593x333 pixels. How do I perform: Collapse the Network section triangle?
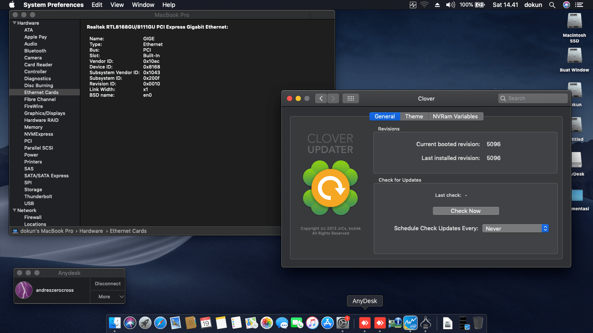(x=14, y=210)
